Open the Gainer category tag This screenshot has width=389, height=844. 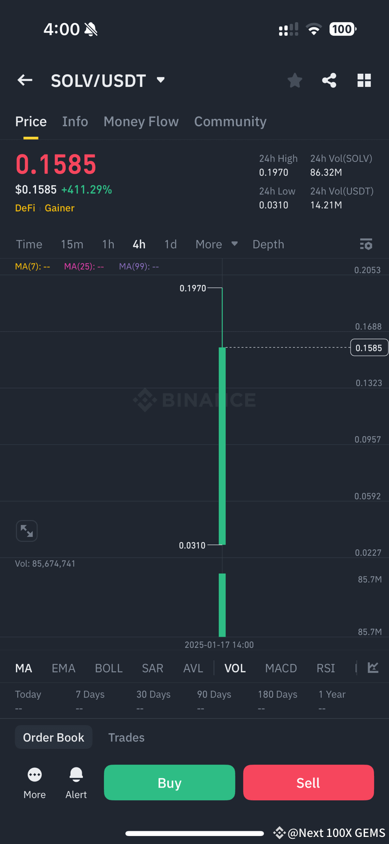pyautogui.click(x=59, y=208)
